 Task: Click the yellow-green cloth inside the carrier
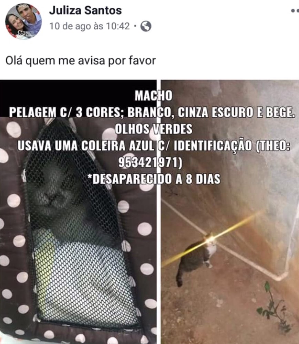tap(47, 263)
